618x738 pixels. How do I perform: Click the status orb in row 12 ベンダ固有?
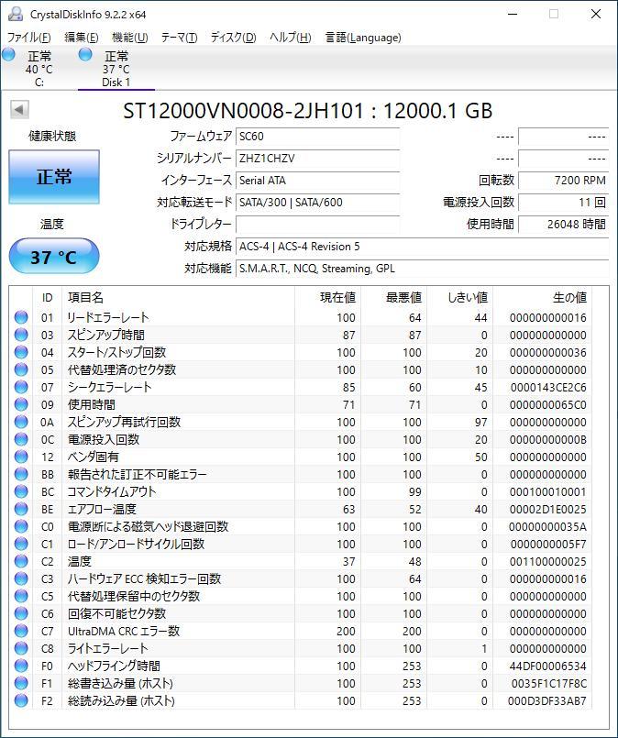pyautogui.click(x=21, y=457)
